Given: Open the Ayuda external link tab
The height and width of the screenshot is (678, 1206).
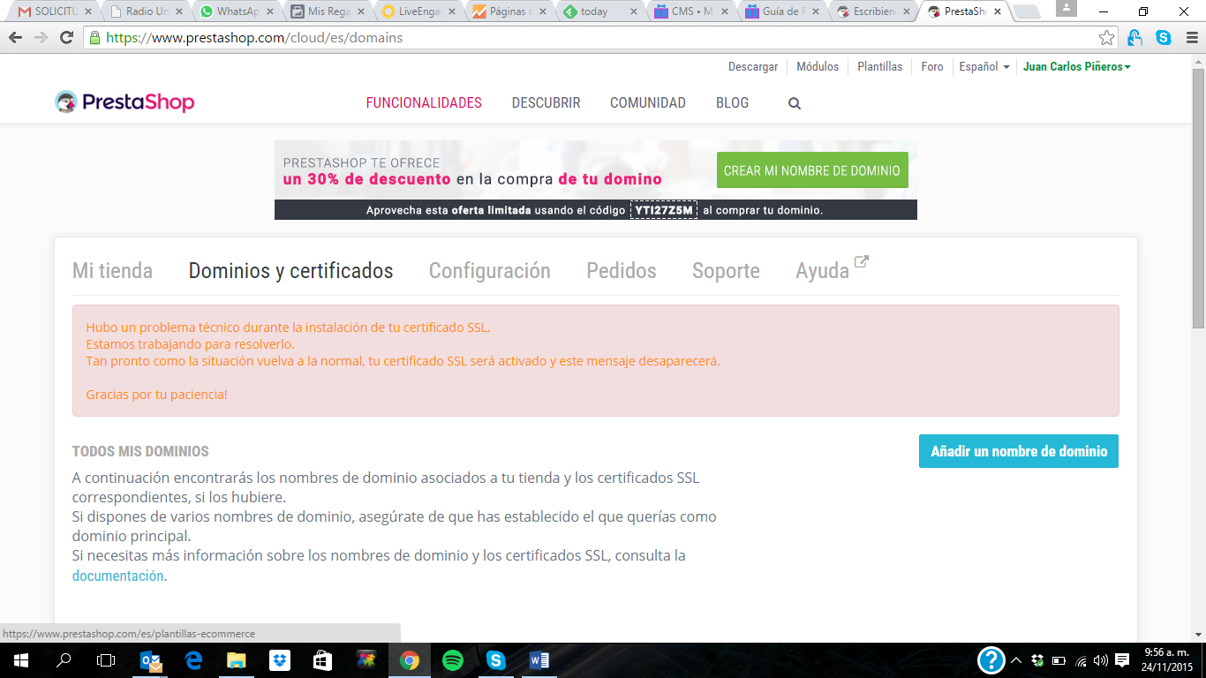Looking at the screenshot, I should pos(832,269).
